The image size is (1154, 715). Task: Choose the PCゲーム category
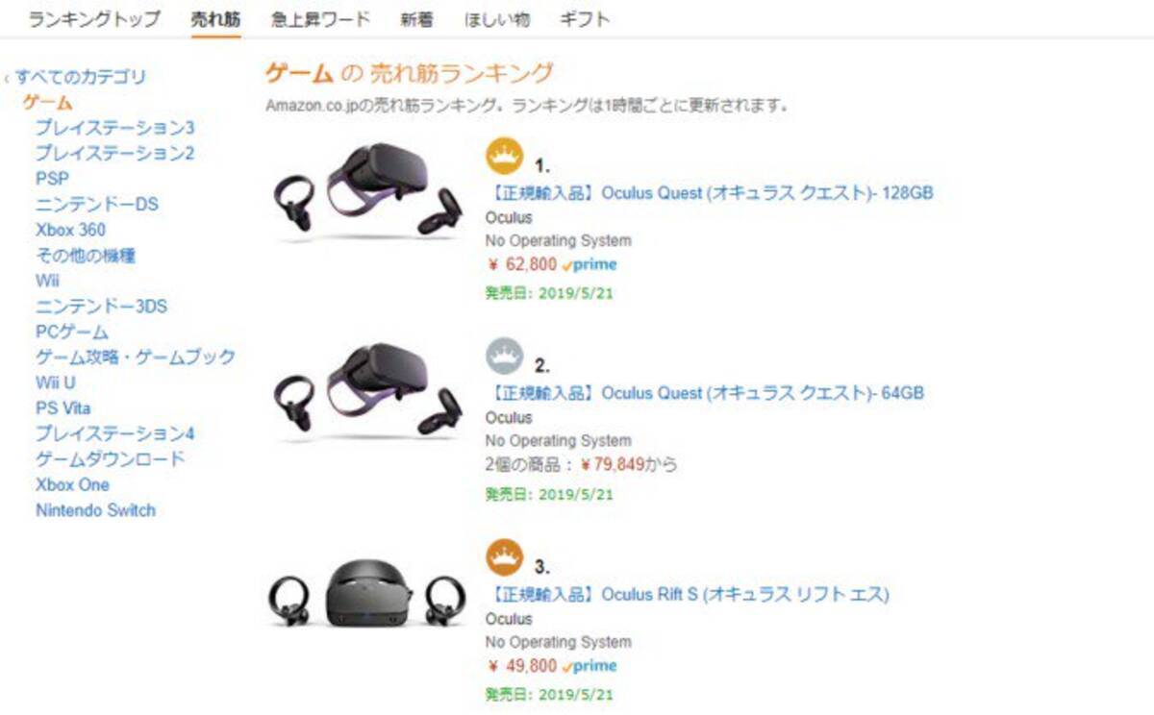72,332
